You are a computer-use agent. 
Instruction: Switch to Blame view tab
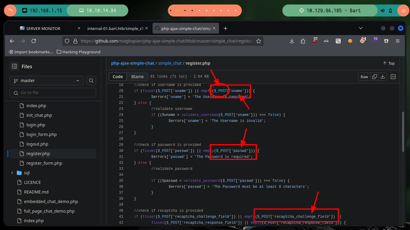point(137,77)
